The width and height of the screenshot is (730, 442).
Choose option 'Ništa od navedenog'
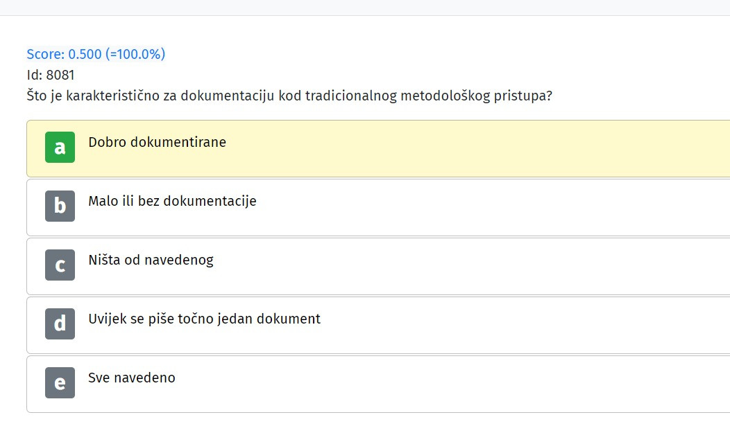coord(151,260)
